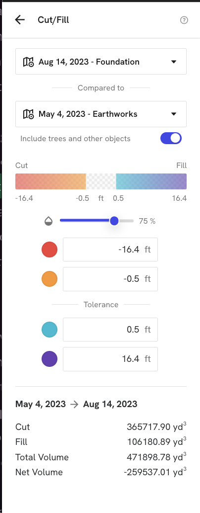This screenshot has height=513, width=200.
Task: Click the 16.4 ft input field
Action: pos(110,359)
